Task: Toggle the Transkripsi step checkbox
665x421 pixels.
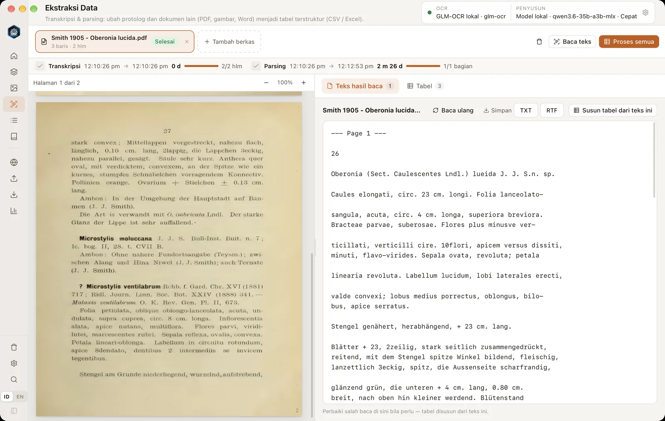Action: coord(40,66)
